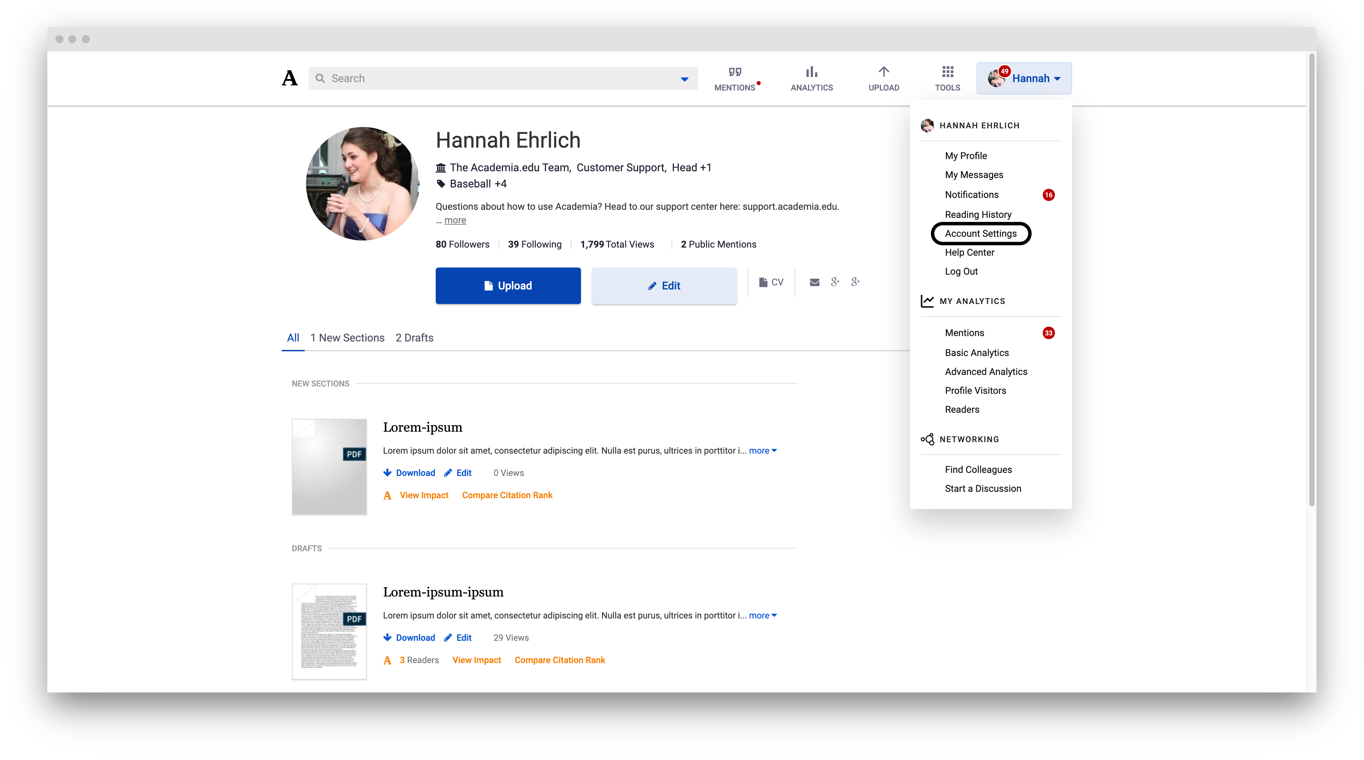1364x760 pixels.
Task: Click the second Google Plus icon
Action: coord(855,282)
